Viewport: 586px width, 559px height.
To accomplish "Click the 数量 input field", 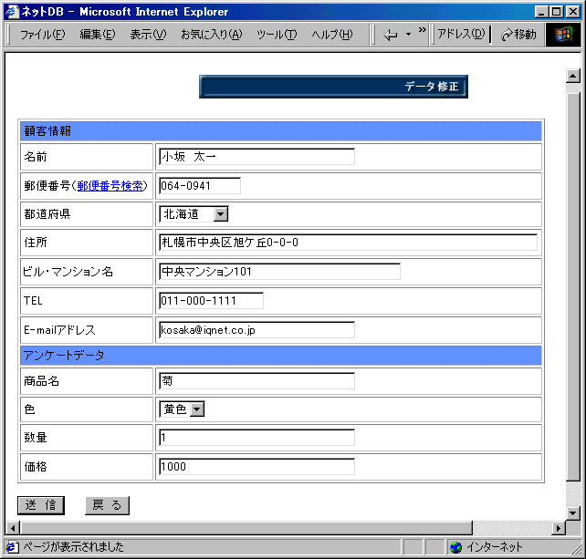I will [256, 438].
